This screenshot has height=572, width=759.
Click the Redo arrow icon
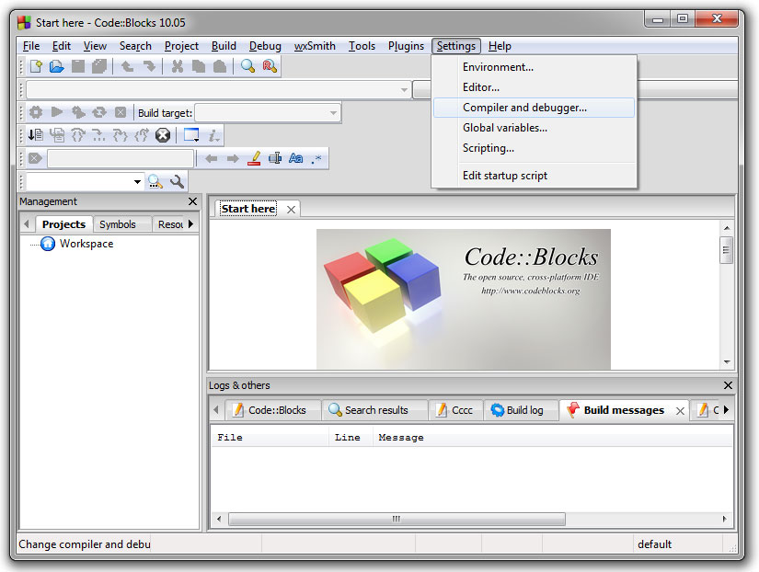point(149,66)
